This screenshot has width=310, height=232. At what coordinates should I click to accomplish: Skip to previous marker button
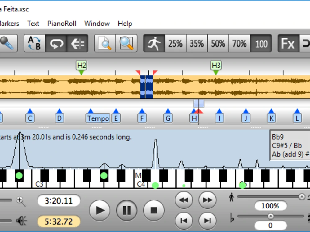[184, 221]
